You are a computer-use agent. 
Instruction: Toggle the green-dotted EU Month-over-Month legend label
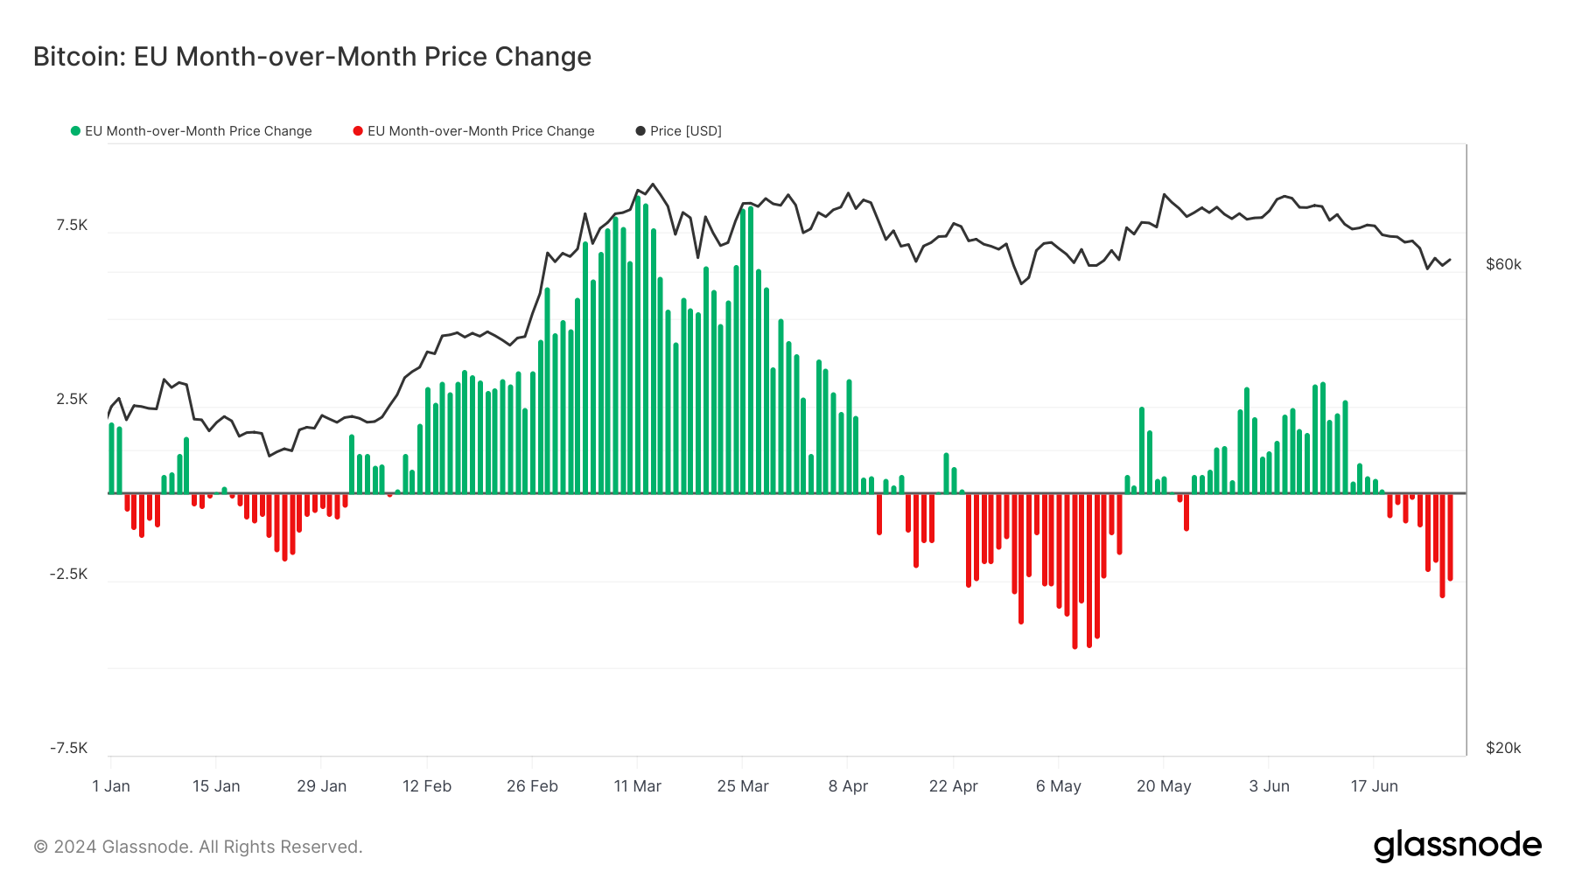tap(199, 131)
